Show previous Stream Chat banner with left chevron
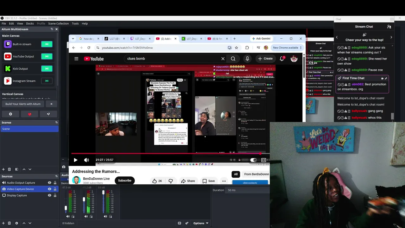The image size is (405, 228). [337, 37]
